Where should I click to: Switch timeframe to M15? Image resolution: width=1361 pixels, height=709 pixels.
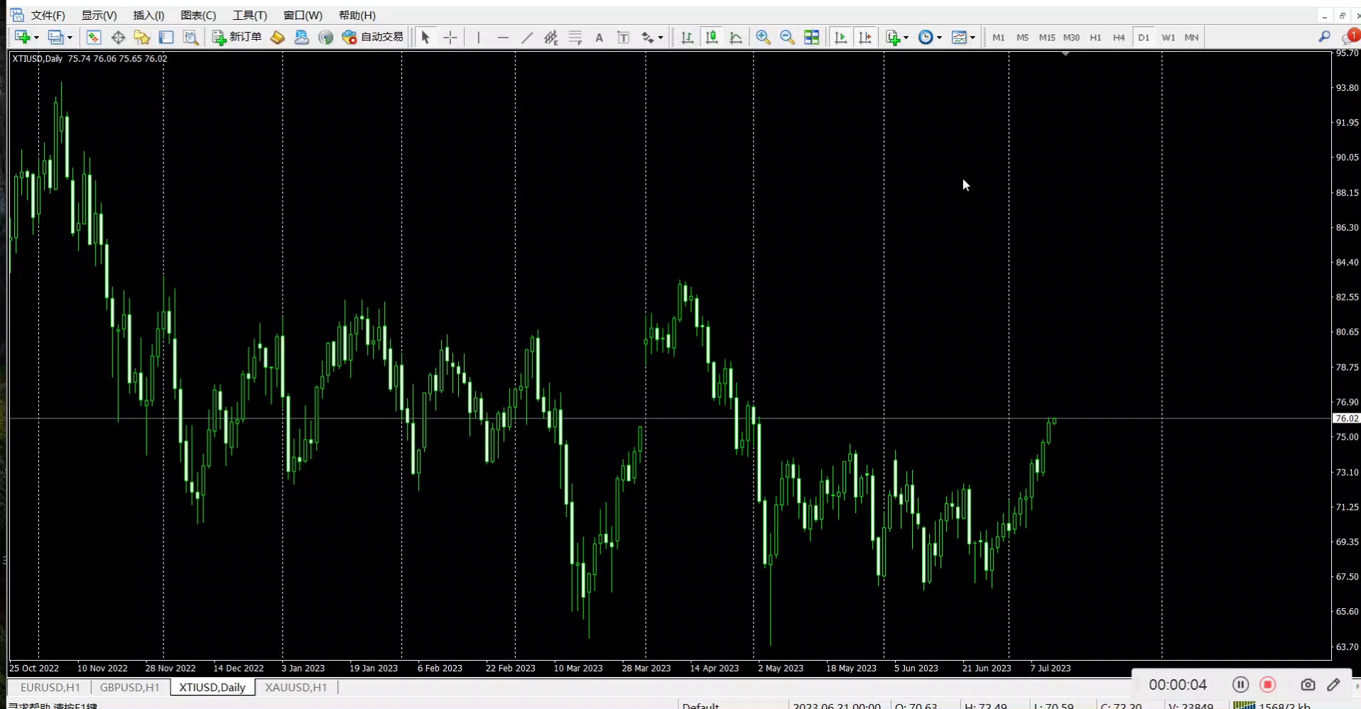click(1047, 38)
